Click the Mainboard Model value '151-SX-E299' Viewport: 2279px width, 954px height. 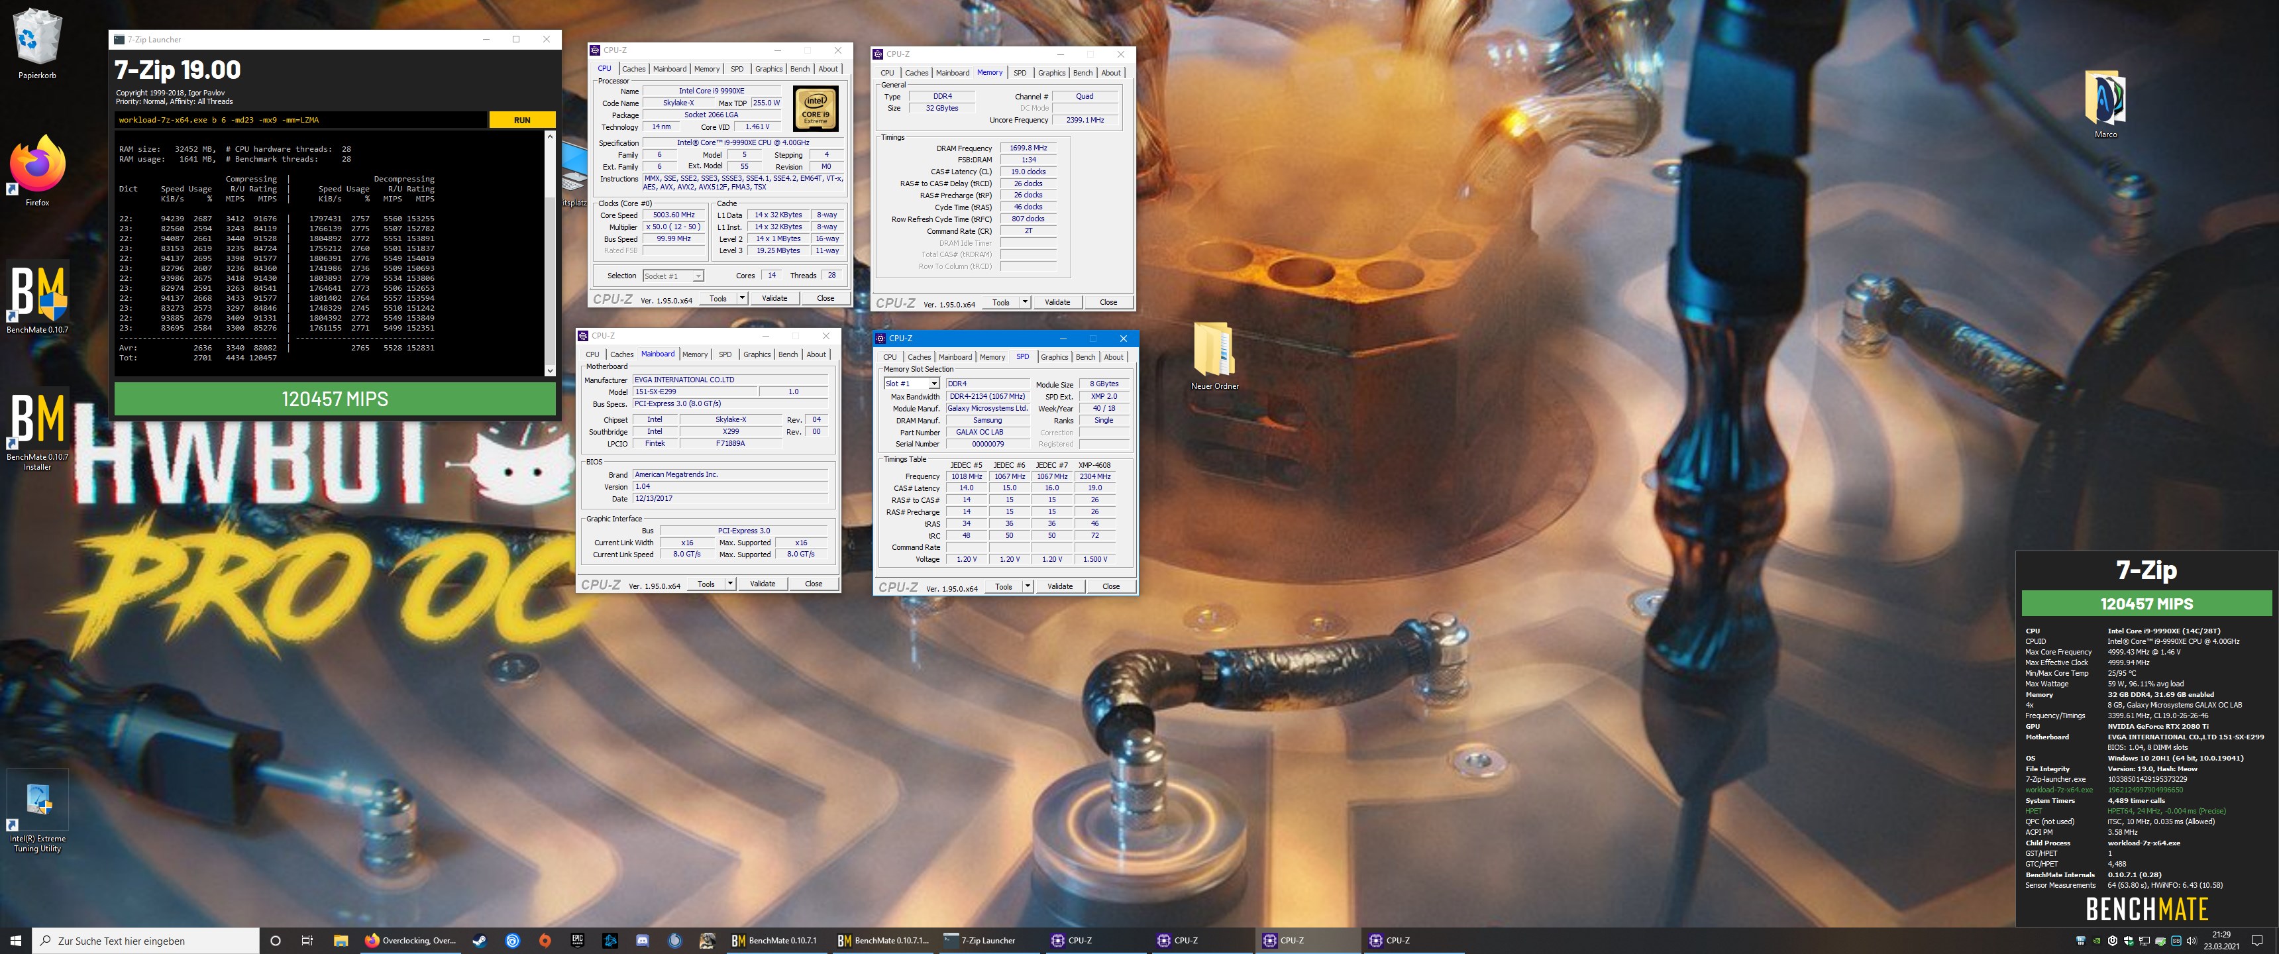click(x=694, y=391)
